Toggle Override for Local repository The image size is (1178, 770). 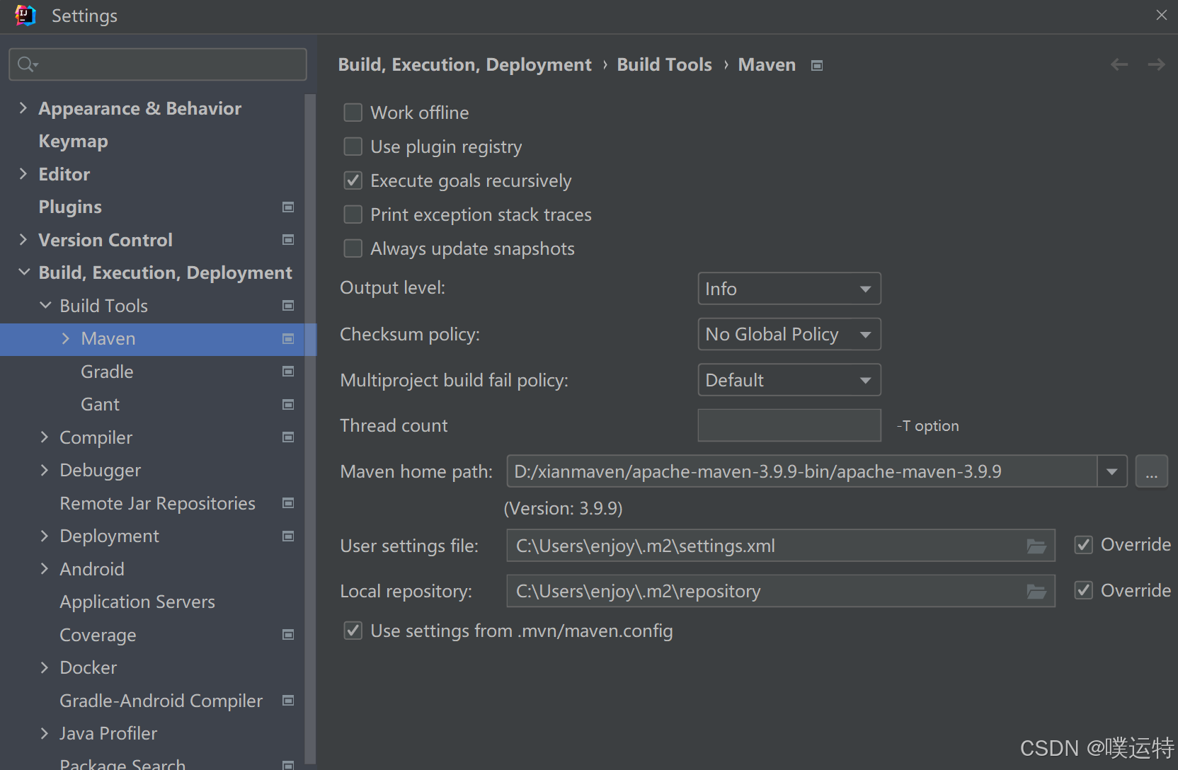[1083, 590]
